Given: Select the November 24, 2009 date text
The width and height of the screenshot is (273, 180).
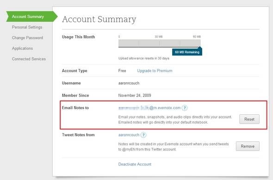Looking at the screenshot, I should click(135, 95).
